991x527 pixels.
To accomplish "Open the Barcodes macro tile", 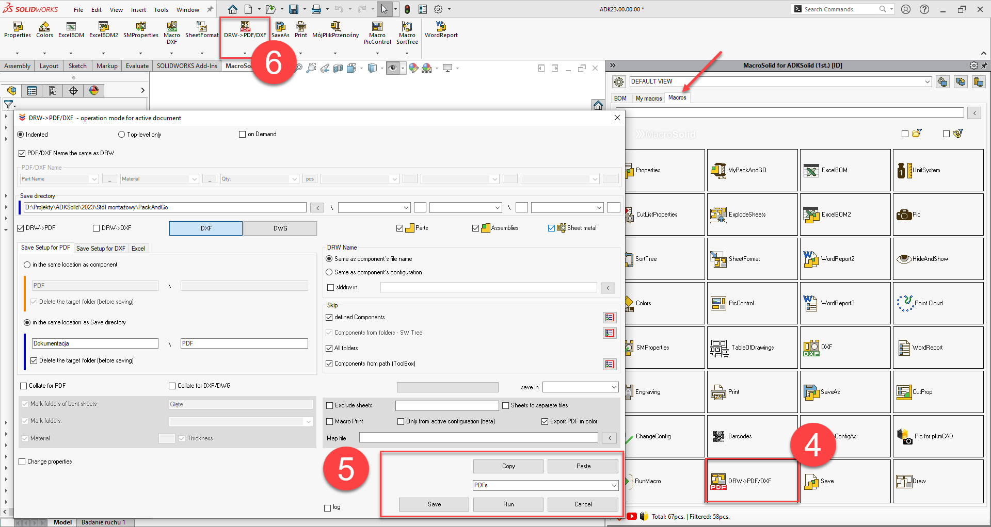I will 752,436.
